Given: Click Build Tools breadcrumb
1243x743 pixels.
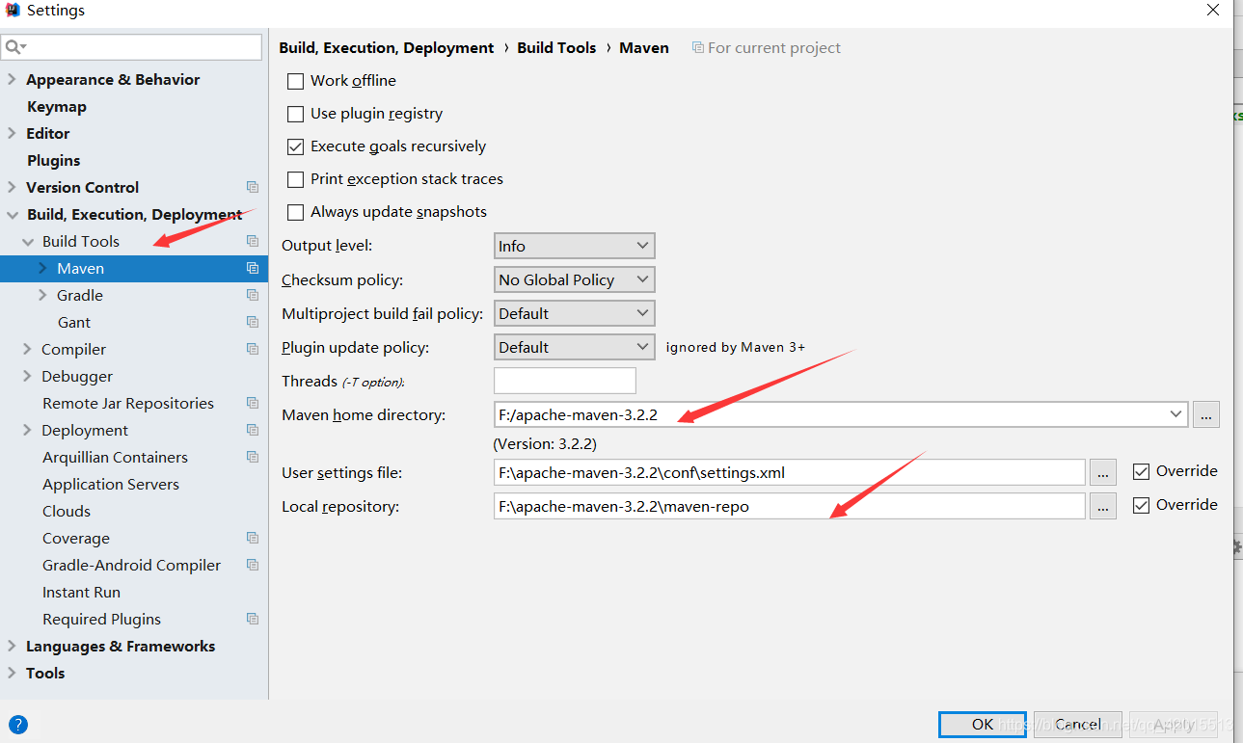Looking at the screenshot, I should tap(556, 47).
